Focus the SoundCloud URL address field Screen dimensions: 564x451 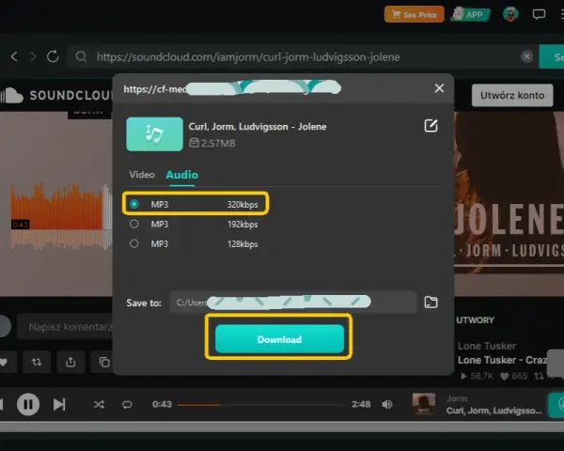tap(248, 56)
